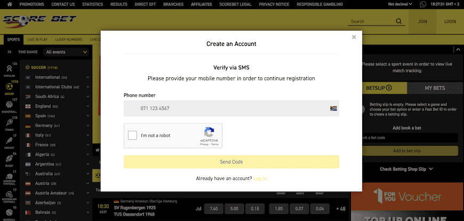Click the search magnifier icon
The height and width of the screenshot is (221, 464).
398,22
